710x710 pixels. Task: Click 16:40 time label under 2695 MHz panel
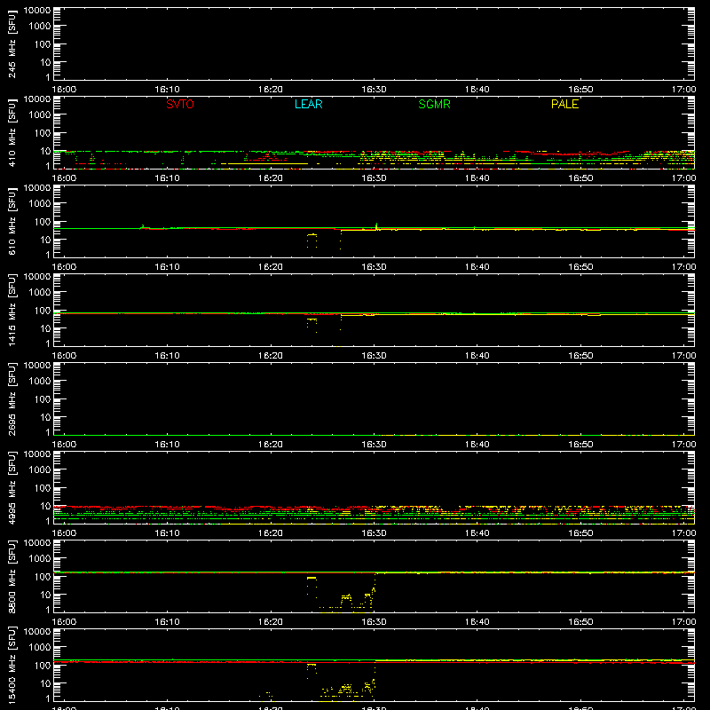pos(477,445)
